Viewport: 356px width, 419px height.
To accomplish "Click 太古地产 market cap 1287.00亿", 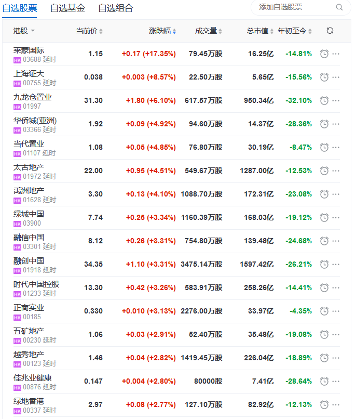I will tap(257, 171).
